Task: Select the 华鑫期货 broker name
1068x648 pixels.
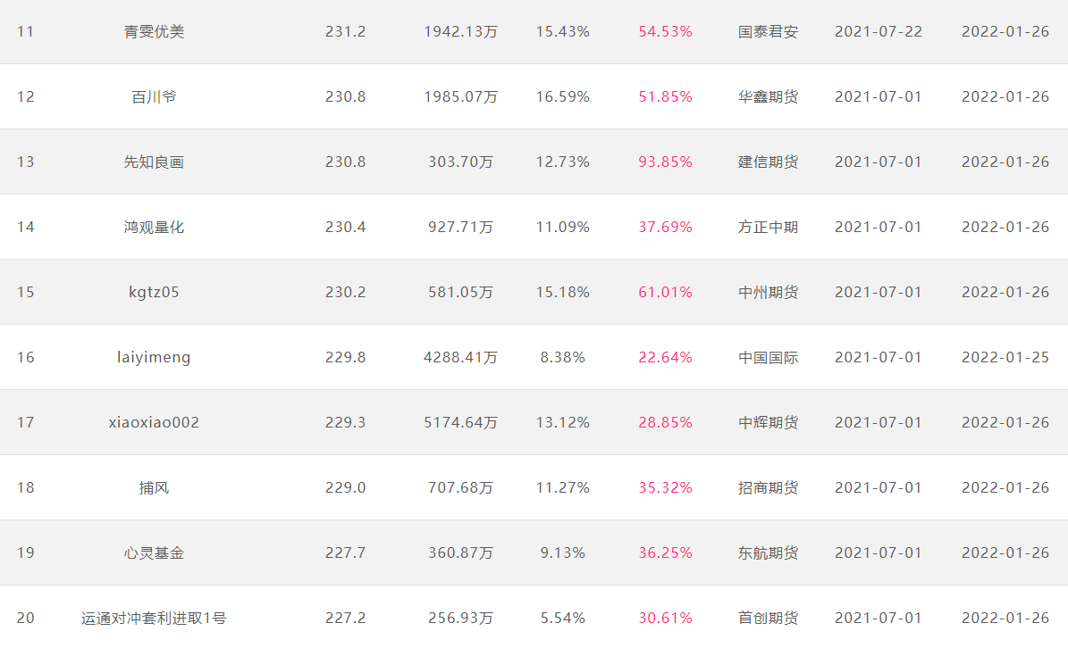Action: coord(768,96)
